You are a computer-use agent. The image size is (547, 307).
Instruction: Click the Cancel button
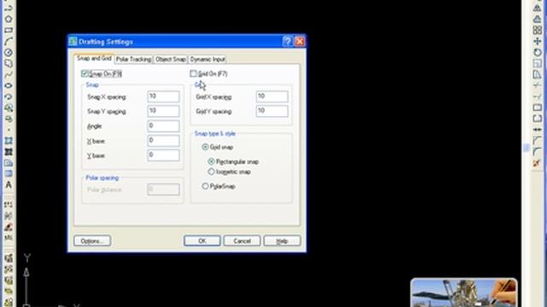pos(242,240)
